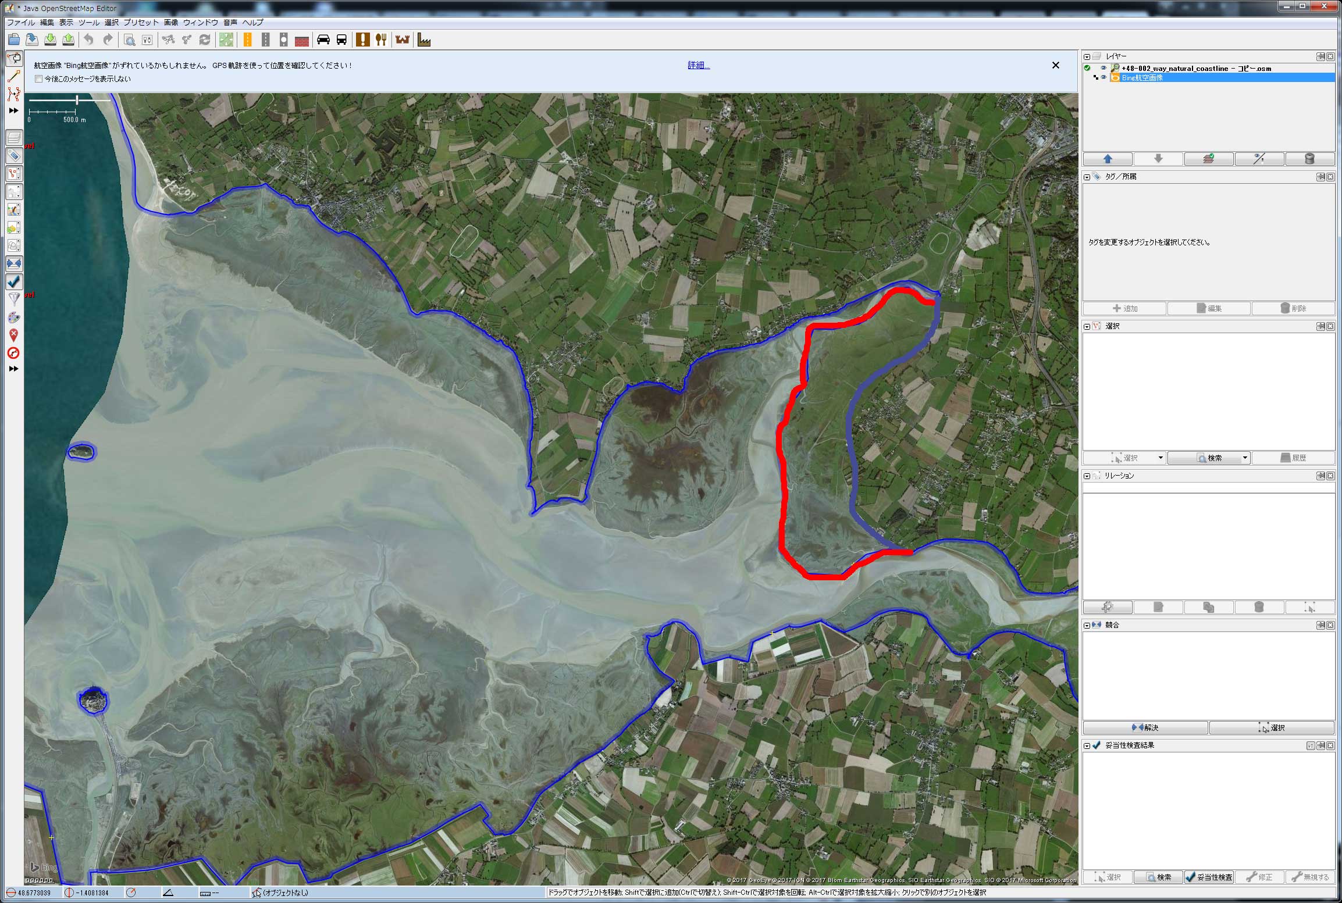Viewport: 1342px width, 903px height.
Task: Collapse the レイヤー panel with its arrow
Action: coord(1087,56)
